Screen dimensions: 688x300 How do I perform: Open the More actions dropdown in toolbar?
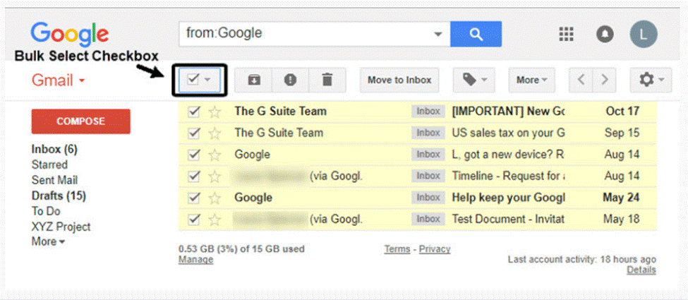531,80
